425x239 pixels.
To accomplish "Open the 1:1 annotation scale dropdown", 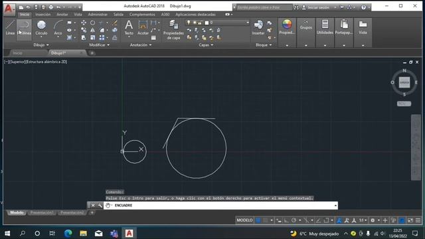I will pos(363,220).
